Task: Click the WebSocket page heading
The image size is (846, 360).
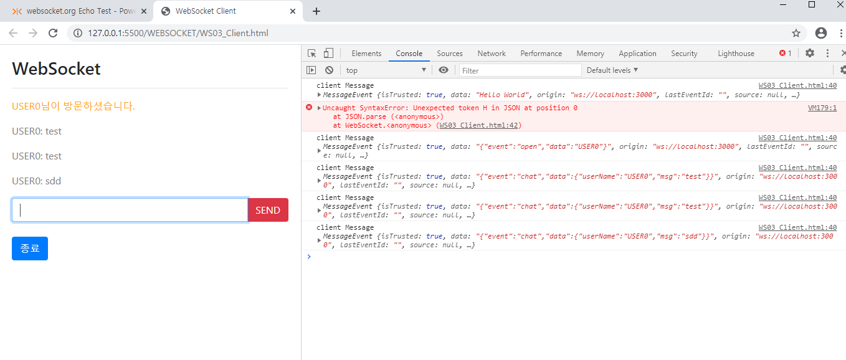Action: 56,69
